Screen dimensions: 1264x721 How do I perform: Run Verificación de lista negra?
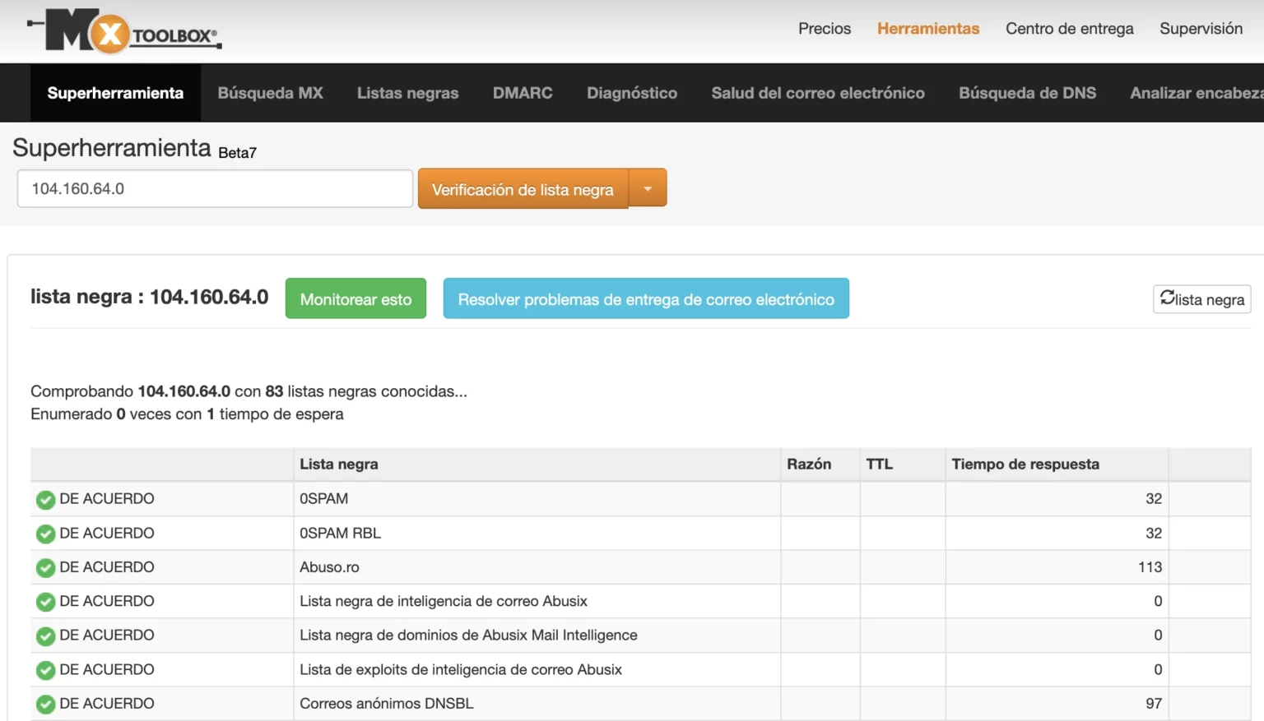(523, 189)
